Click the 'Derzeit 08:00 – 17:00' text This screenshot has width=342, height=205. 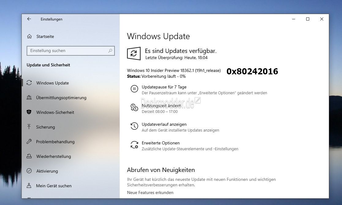pos(160,112)
